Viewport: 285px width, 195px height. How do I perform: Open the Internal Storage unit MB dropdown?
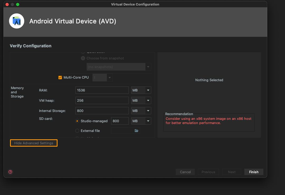pos(141,111)
